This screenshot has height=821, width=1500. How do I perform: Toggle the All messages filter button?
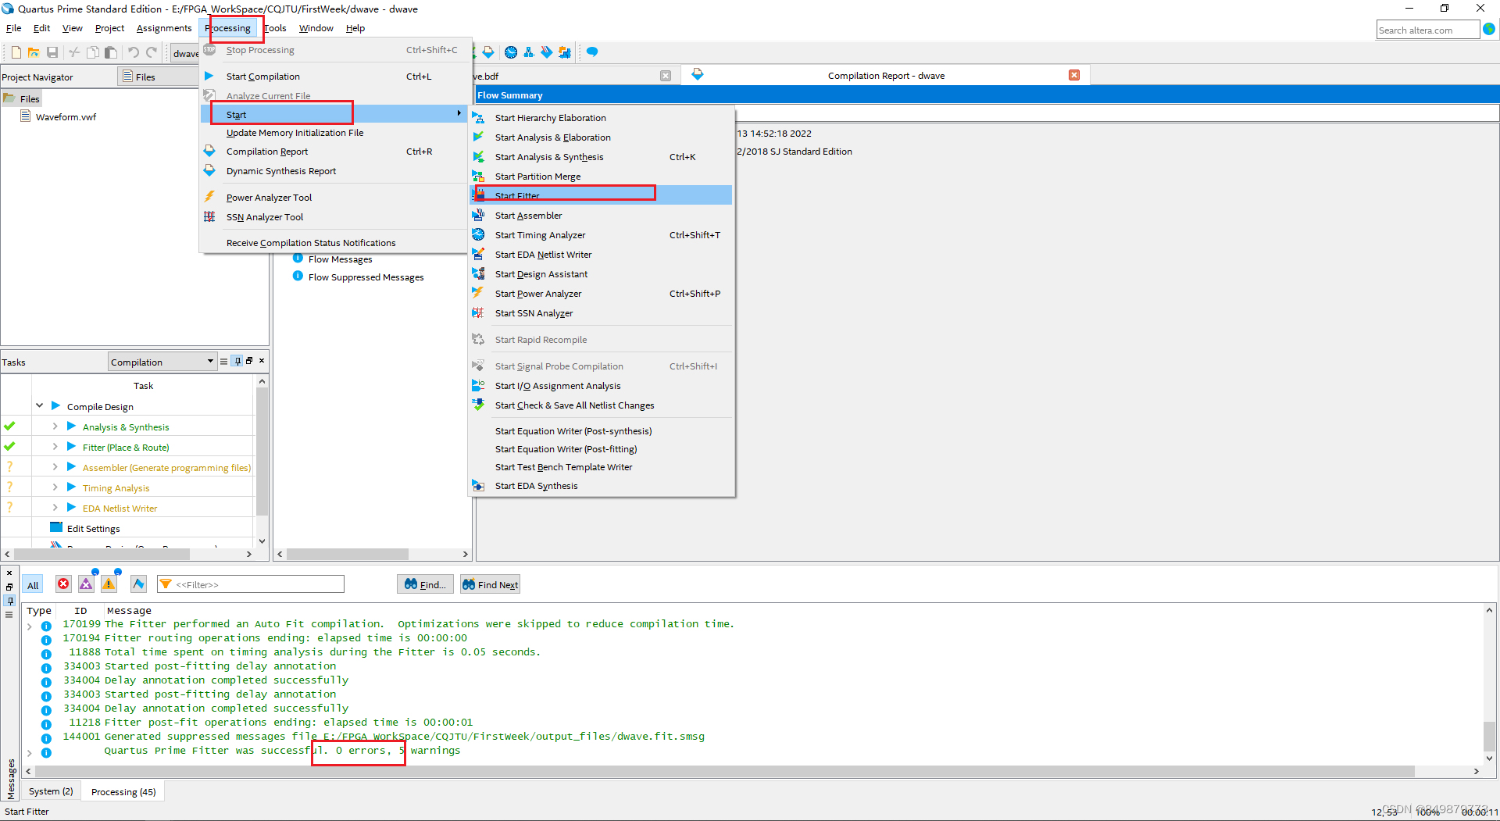[x=33, y=585]
